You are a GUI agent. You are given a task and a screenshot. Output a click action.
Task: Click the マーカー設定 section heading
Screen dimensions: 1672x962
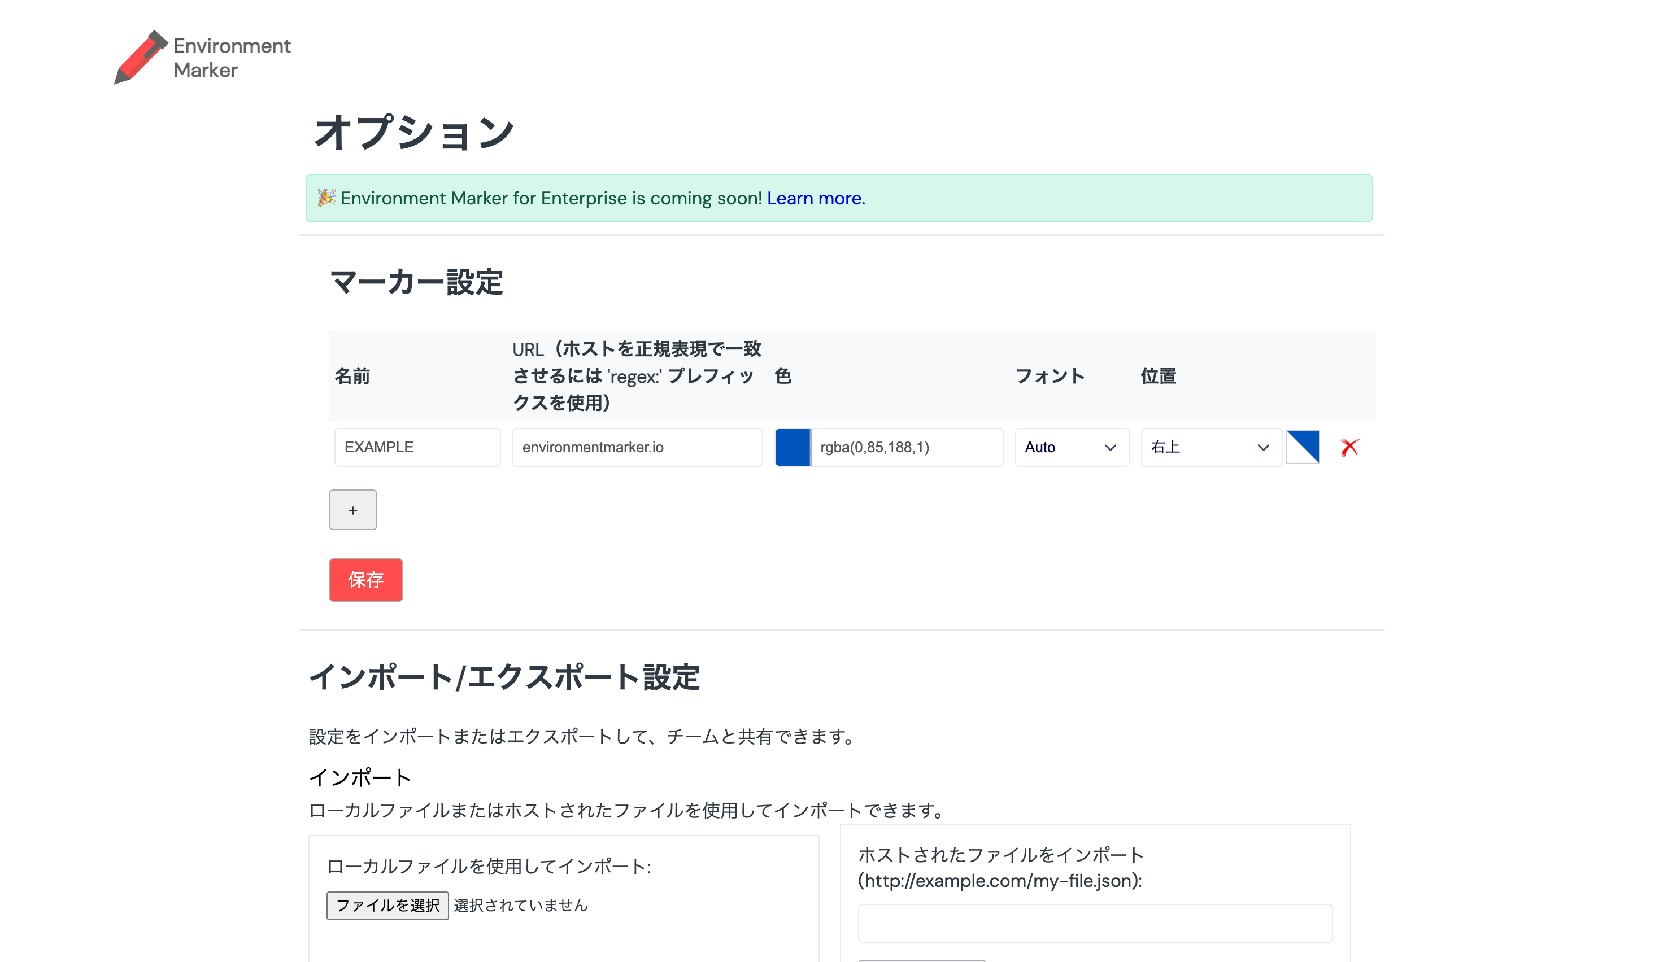point(416,282)
